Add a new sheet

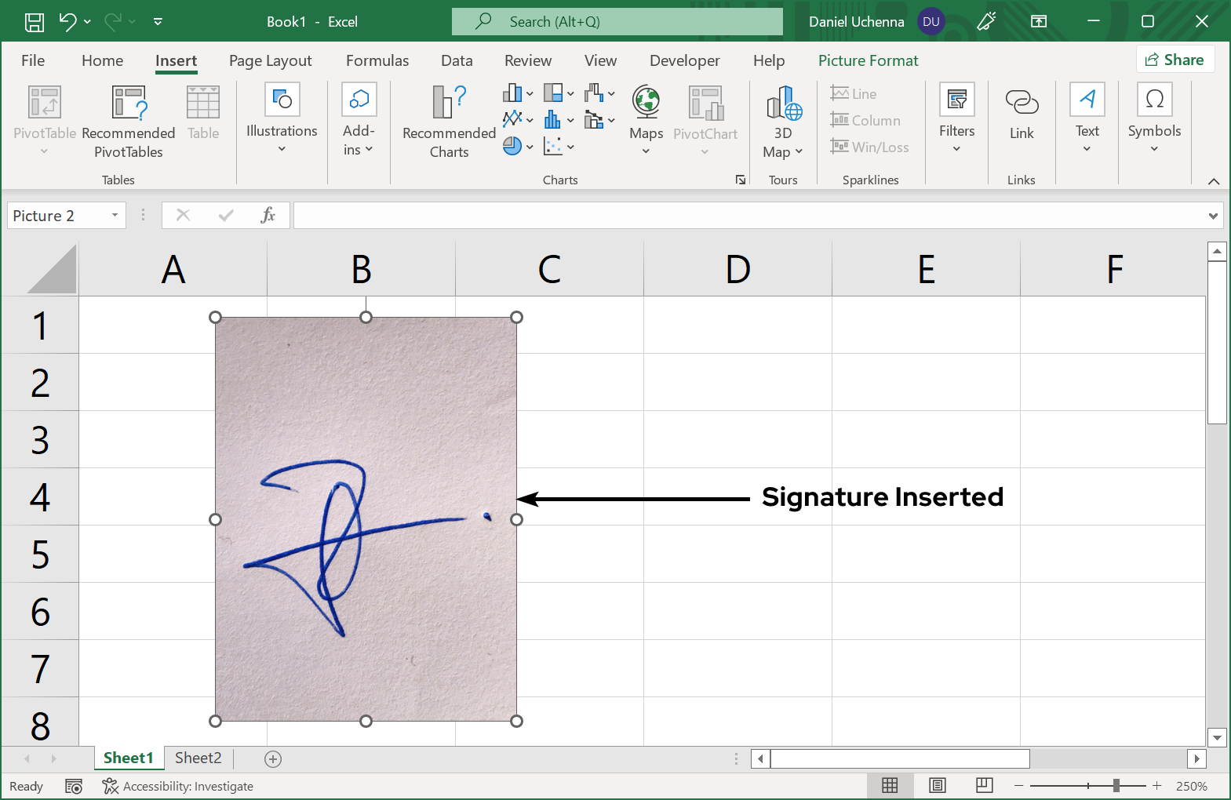point(273,758)
